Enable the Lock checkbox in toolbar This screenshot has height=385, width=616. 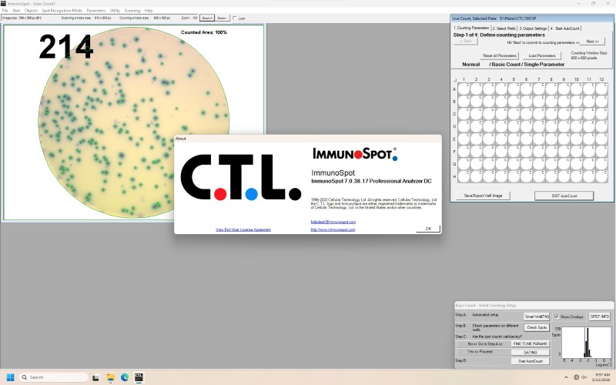pos(235,18)
